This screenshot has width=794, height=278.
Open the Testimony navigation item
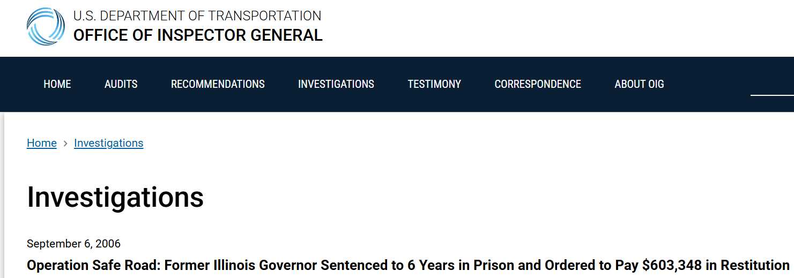point(434,84)
